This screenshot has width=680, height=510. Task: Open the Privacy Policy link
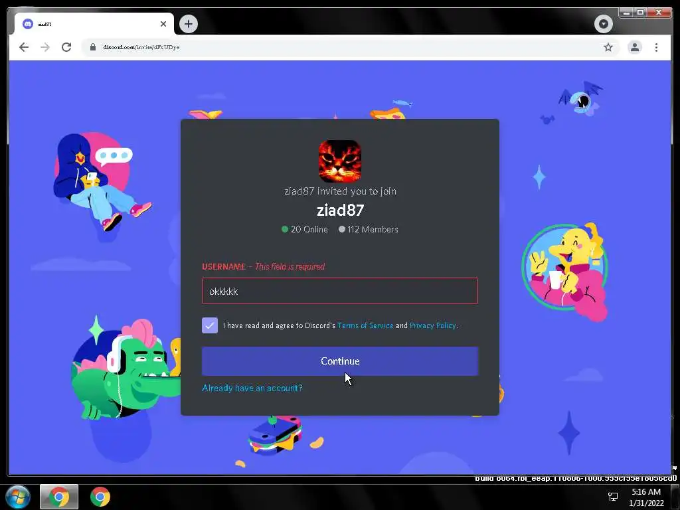point(433,325)
